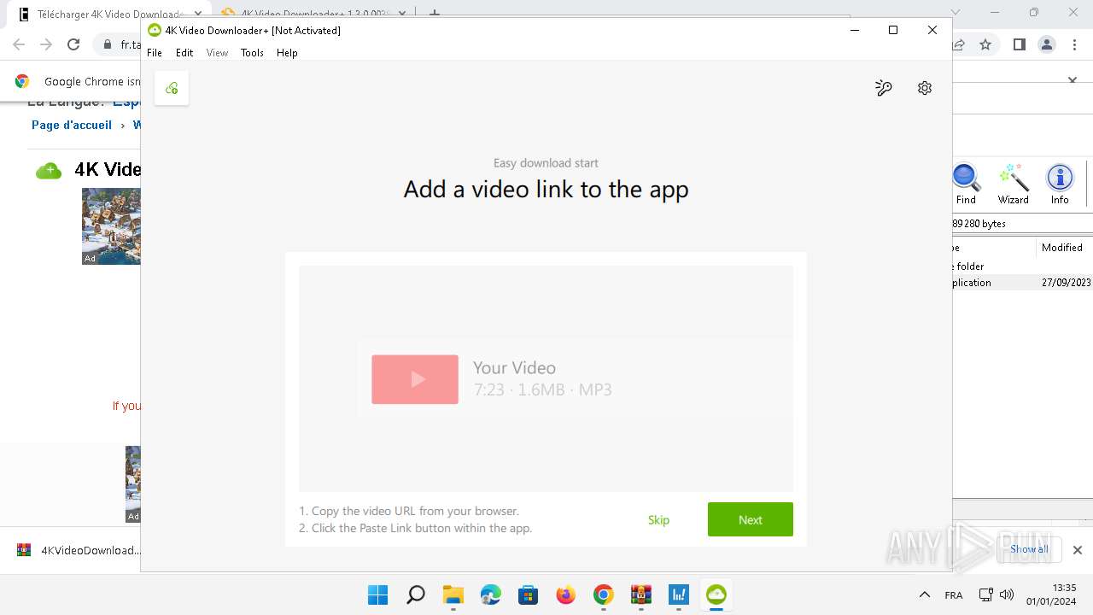1093x615 pixels.
Task: Follow the Page d'accueil breadcrumb link
Action: (x=72, y=125)
